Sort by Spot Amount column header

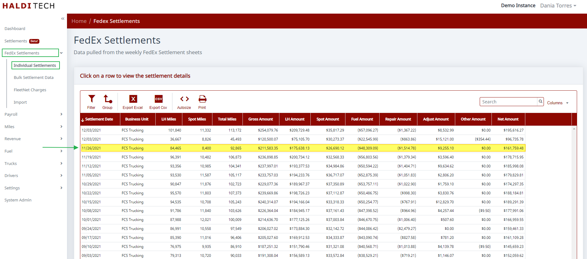(328, 119)
